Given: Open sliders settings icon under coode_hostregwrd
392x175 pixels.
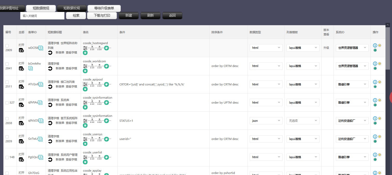Looking at the screenshot, I should click(x=85, y=48).
